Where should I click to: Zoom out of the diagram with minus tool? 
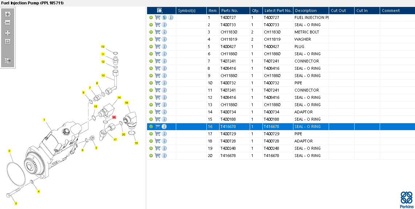click(8, 23)
